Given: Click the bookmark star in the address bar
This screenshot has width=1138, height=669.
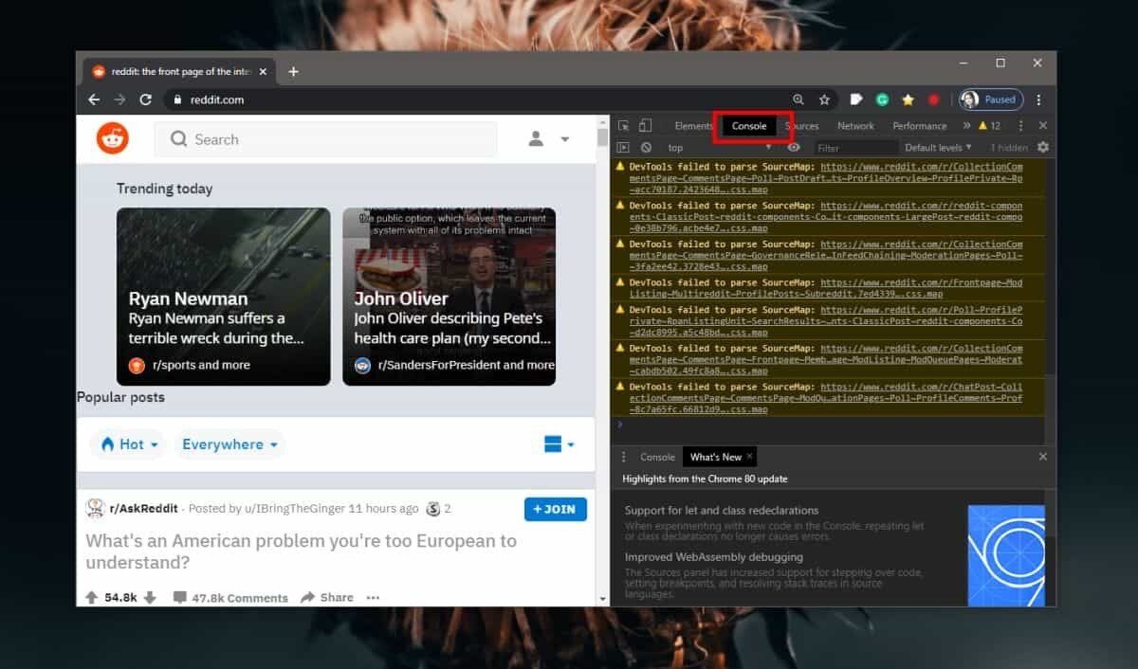Looking at the screenshot, I should (x=824, y=99).
